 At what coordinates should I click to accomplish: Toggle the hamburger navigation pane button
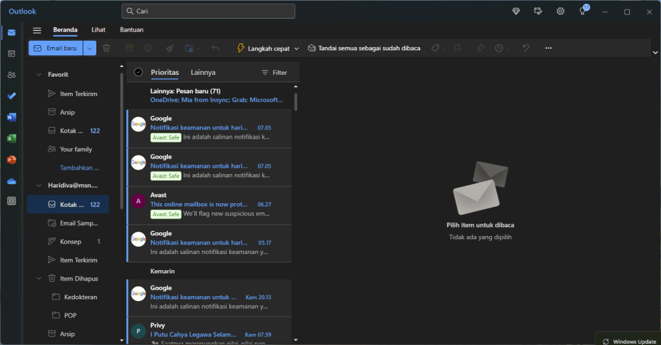[37, 30]
